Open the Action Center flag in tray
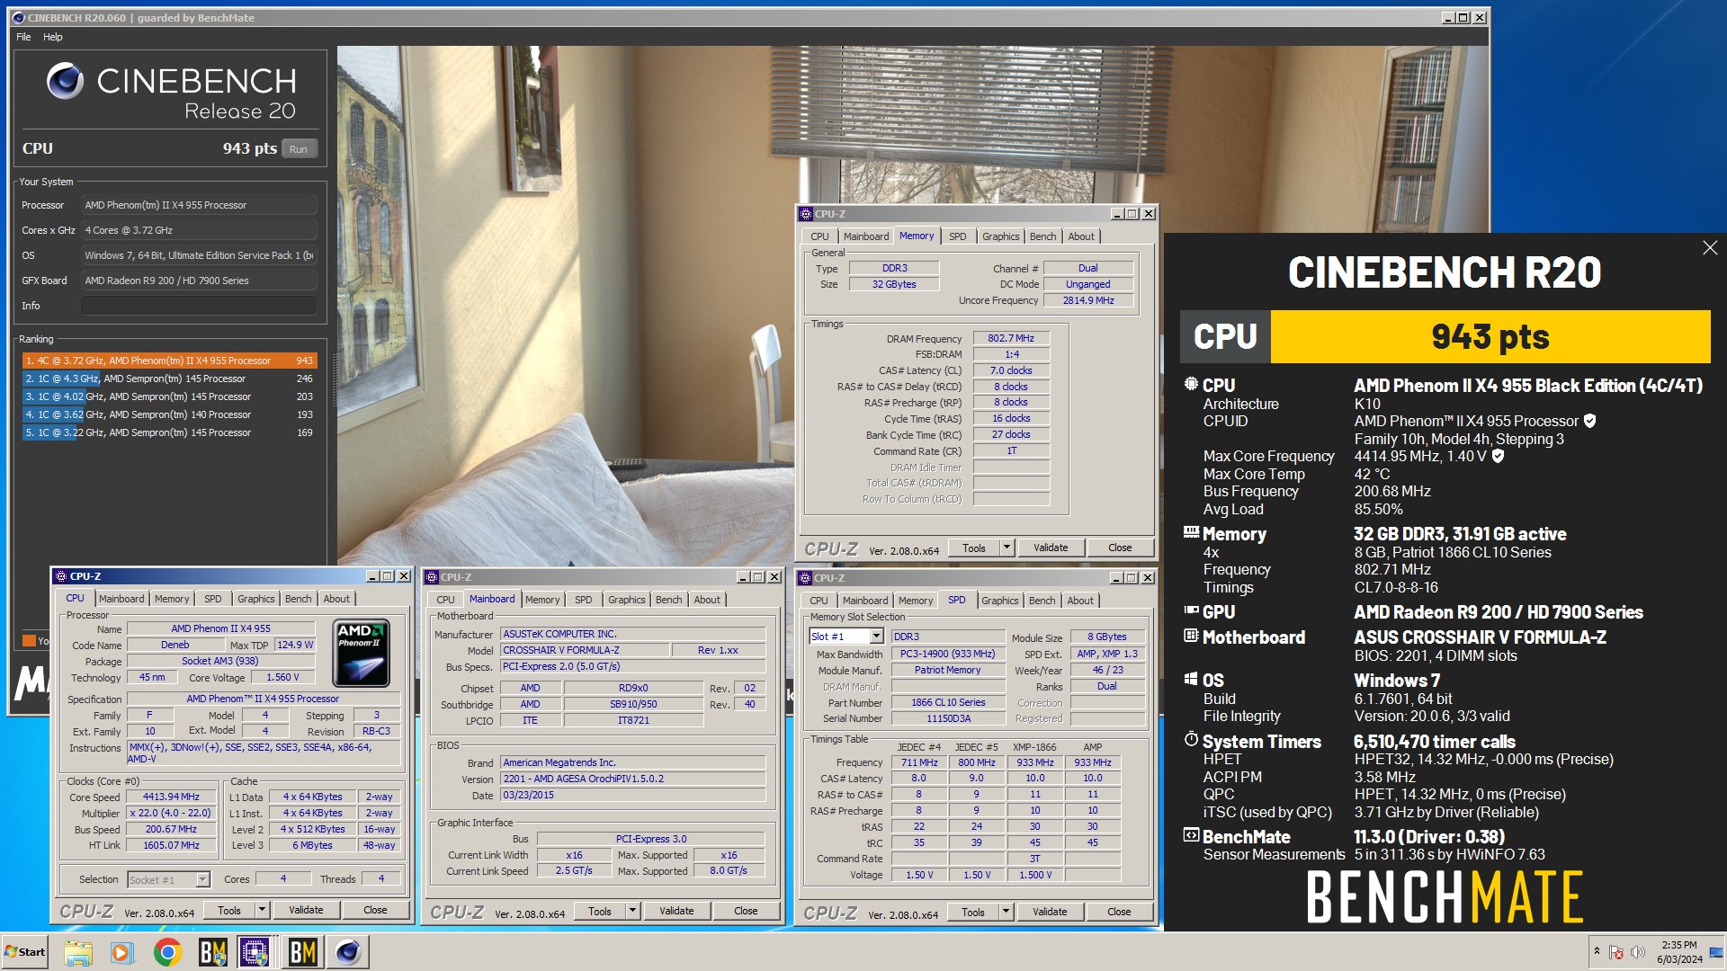 click(x=1616, y=952)
